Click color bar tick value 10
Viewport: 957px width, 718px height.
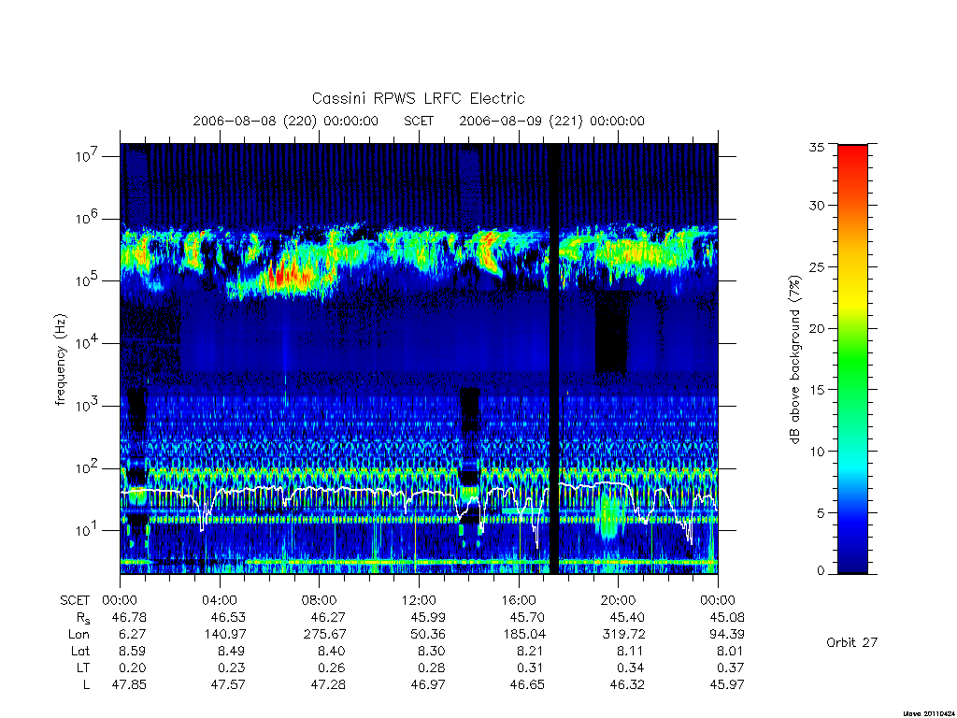pos(817,452)
